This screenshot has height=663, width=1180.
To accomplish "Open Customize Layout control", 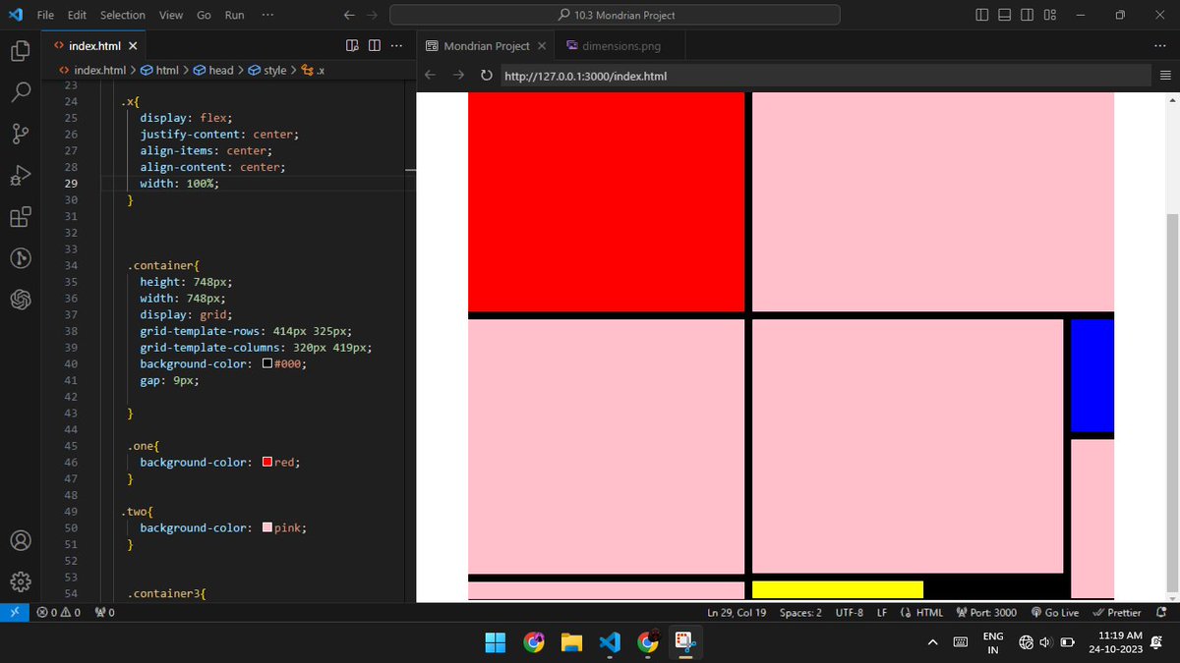I will tap(1050, 15).
